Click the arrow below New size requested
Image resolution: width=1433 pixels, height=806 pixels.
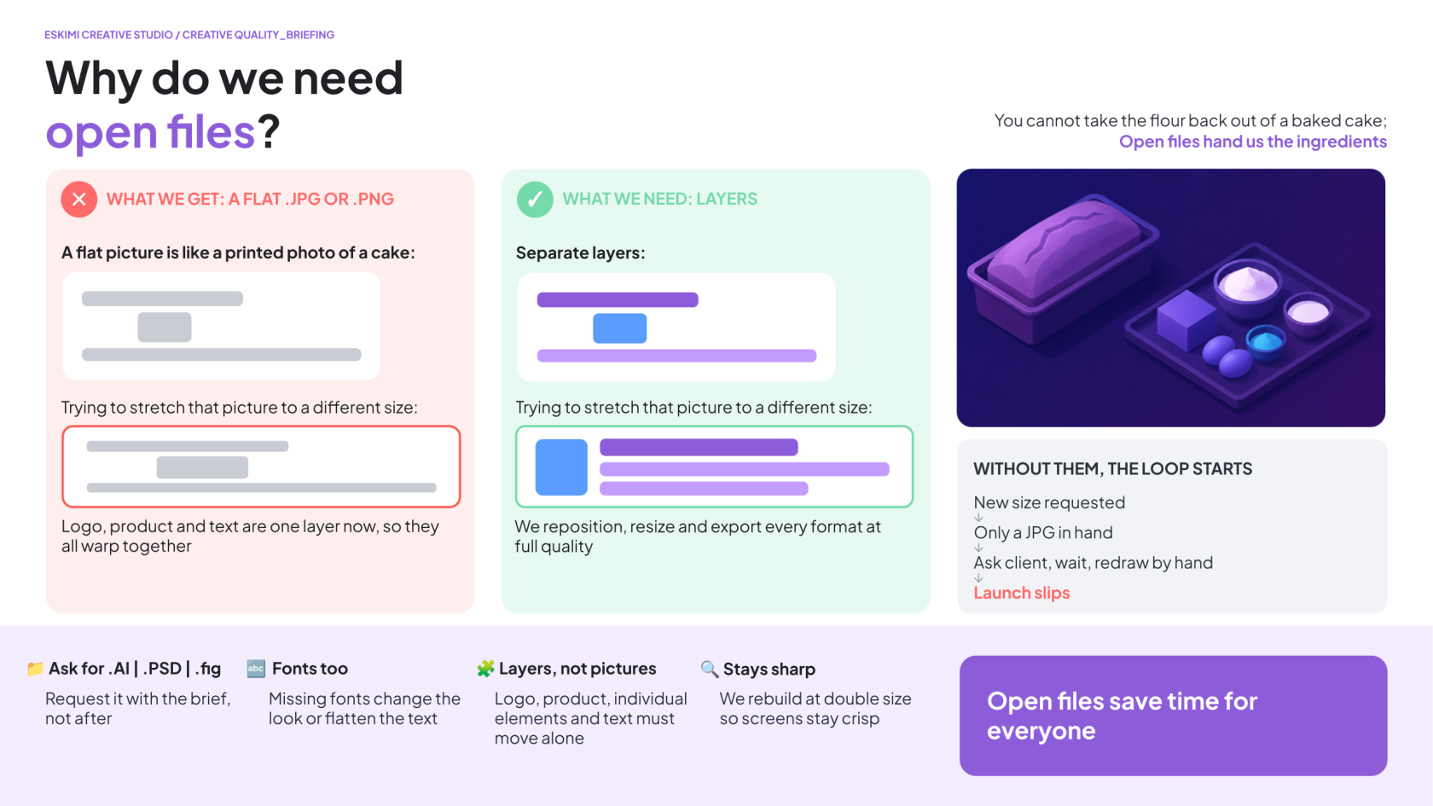pos(978,518)
